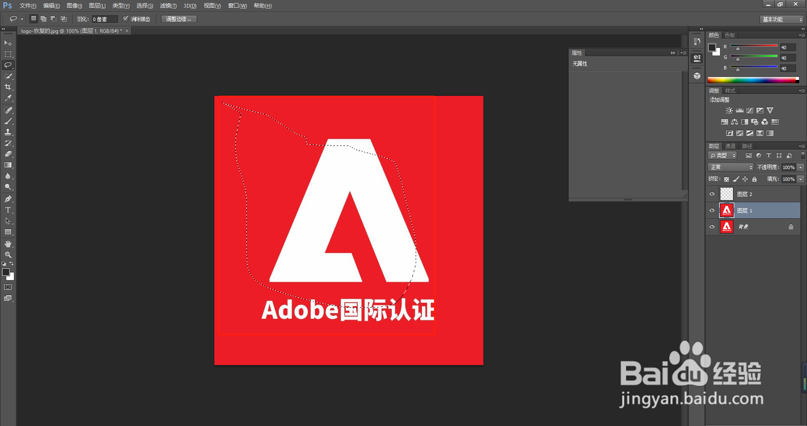Collapse the 属性 panel with double arrows

click(x=673, y=53)
